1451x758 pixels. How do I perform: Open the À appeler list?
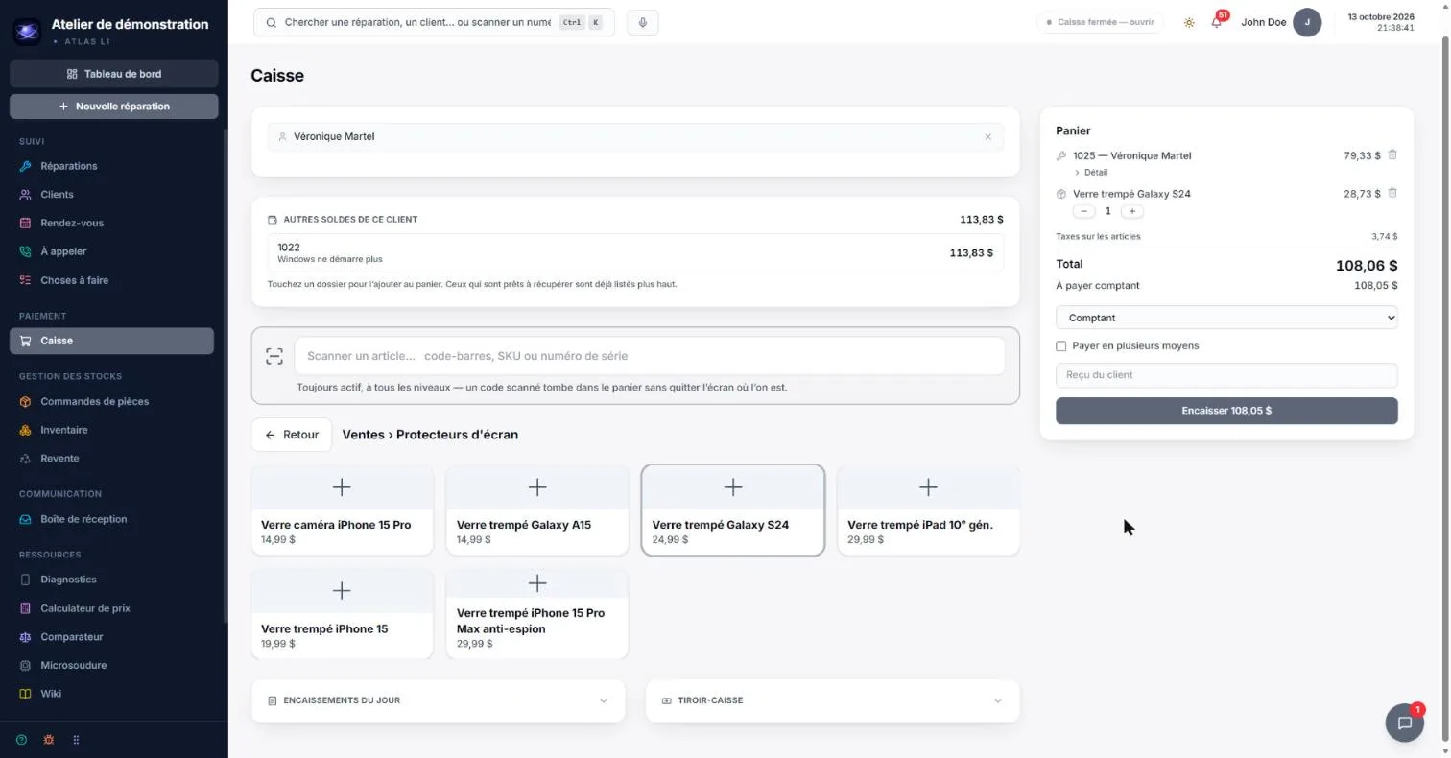click(112, 251)
